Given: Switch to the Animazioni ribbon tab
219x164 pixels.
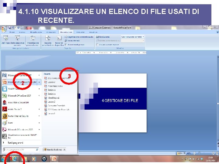Looking at the screenshot, I should [x=51, y=32].
